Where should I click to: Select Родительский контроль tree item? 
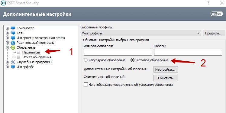point(35,43)
